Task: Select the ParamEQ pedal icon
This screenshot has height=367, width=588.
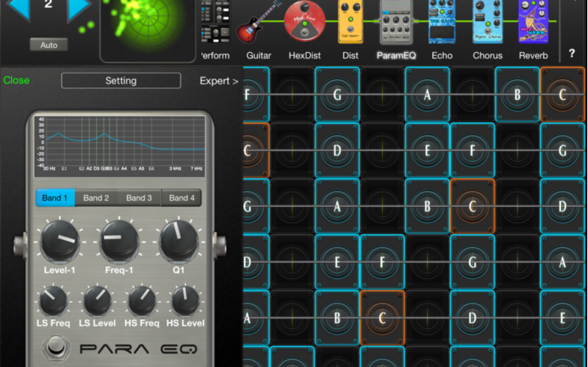Action: pyautogui.click(x=394, y=23)
